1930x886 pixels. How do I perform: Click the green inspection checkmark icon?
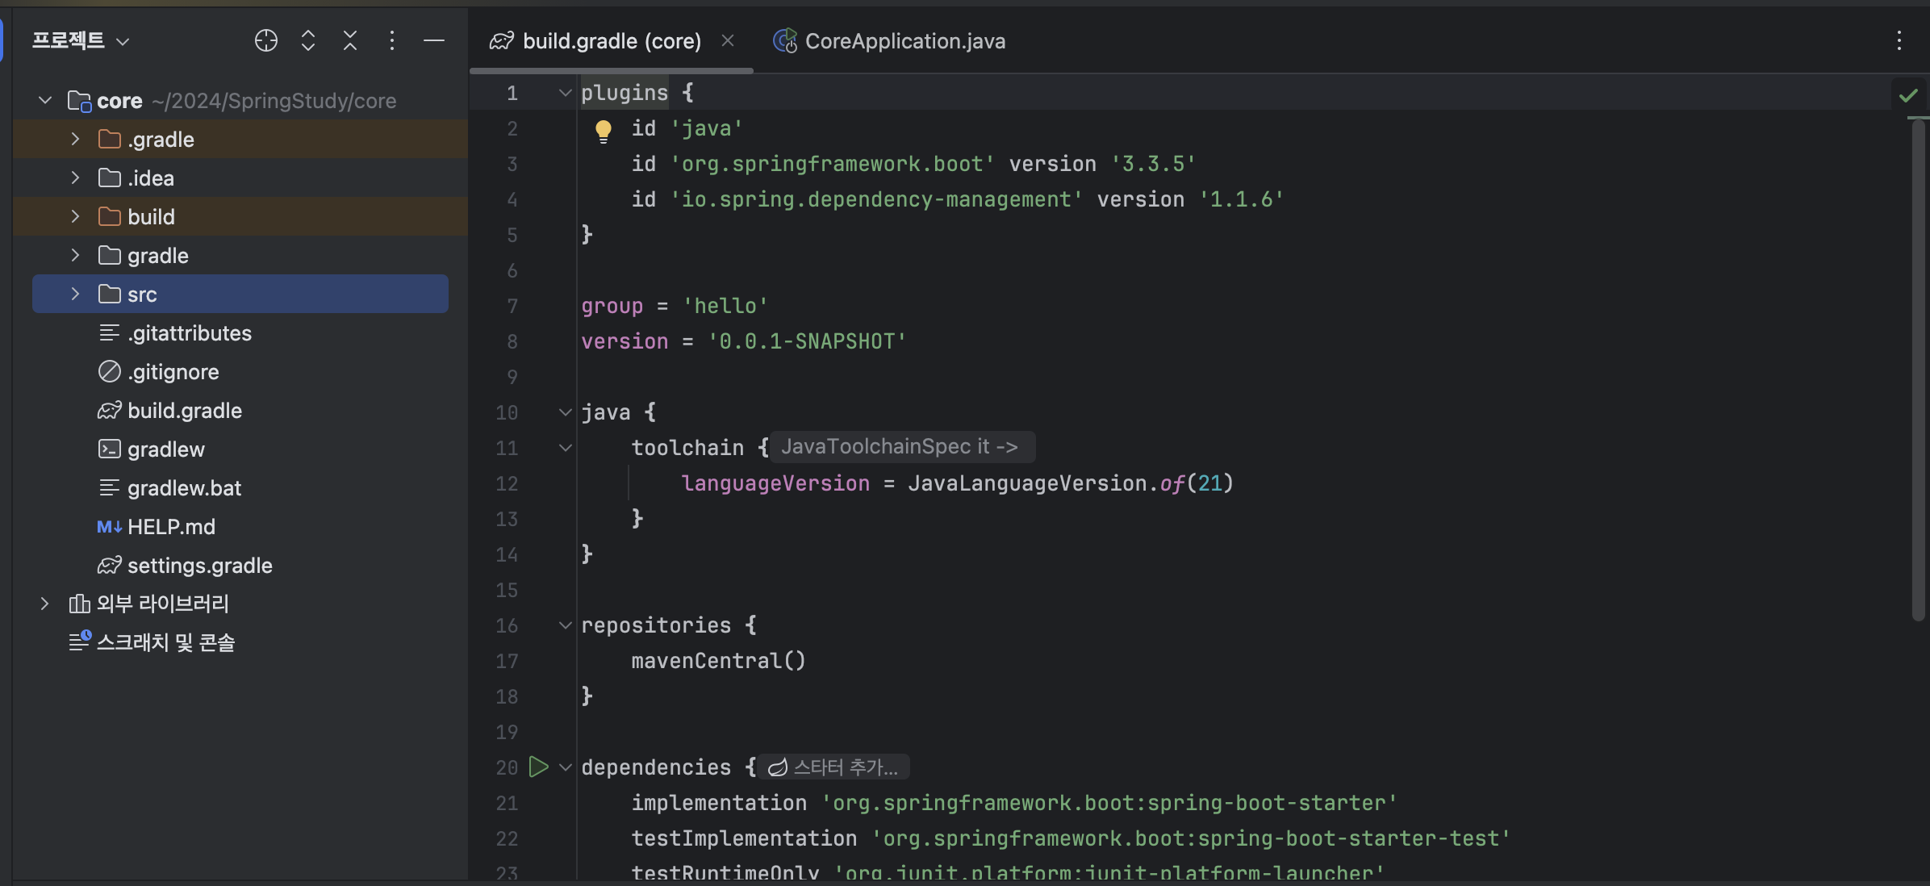(x=1907, y=96)
